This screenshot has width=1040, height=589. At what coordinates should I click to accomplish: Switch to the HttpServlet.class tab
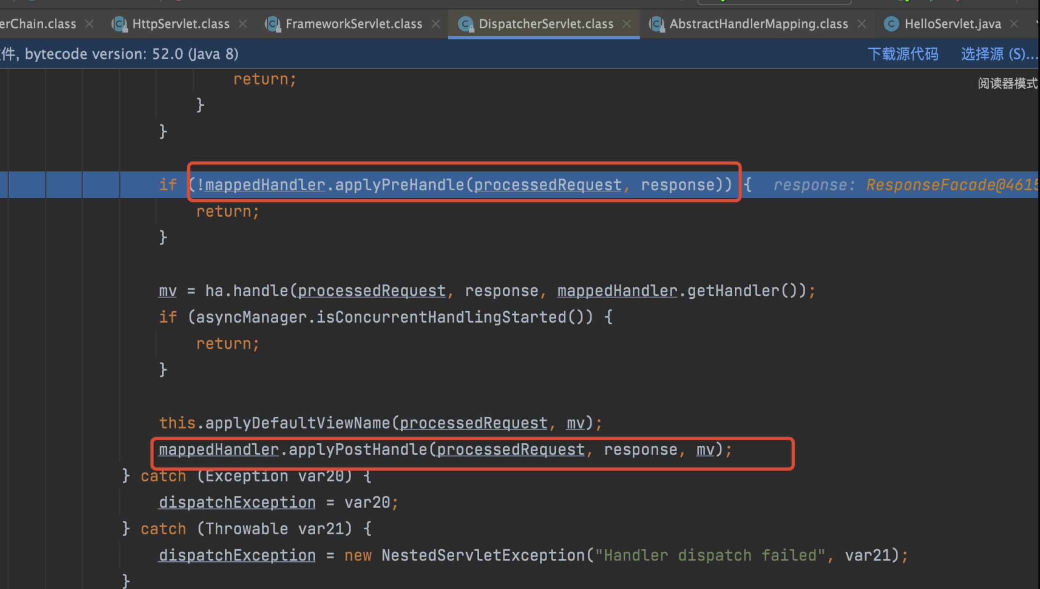coord(181,24)
